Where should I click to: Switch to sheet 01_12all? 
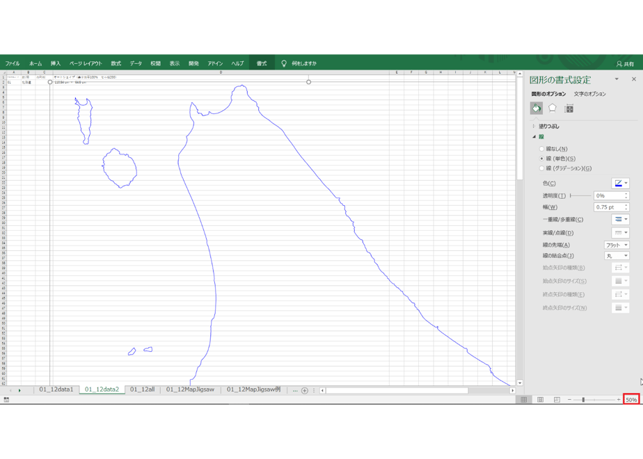coord(142,389)
